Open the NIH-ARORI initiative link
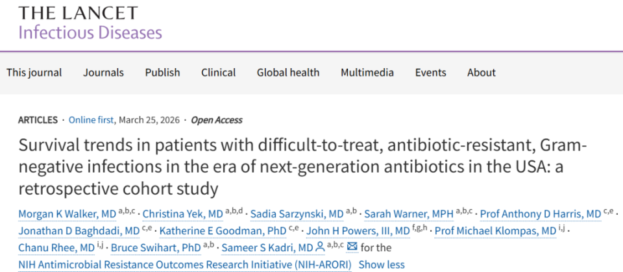The image size is (623, 272). click(x=184, y=264)
